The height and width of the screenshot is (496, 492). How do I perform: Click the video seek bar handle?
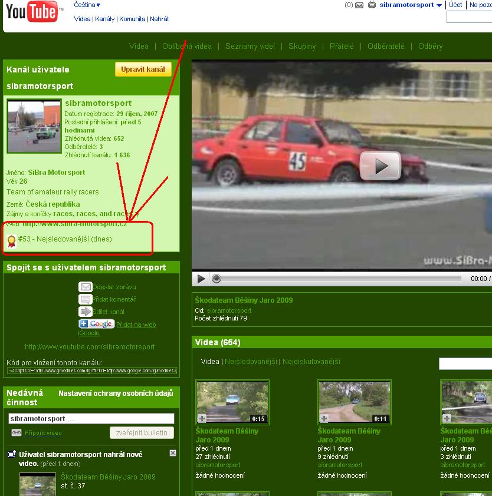[217, 279]
